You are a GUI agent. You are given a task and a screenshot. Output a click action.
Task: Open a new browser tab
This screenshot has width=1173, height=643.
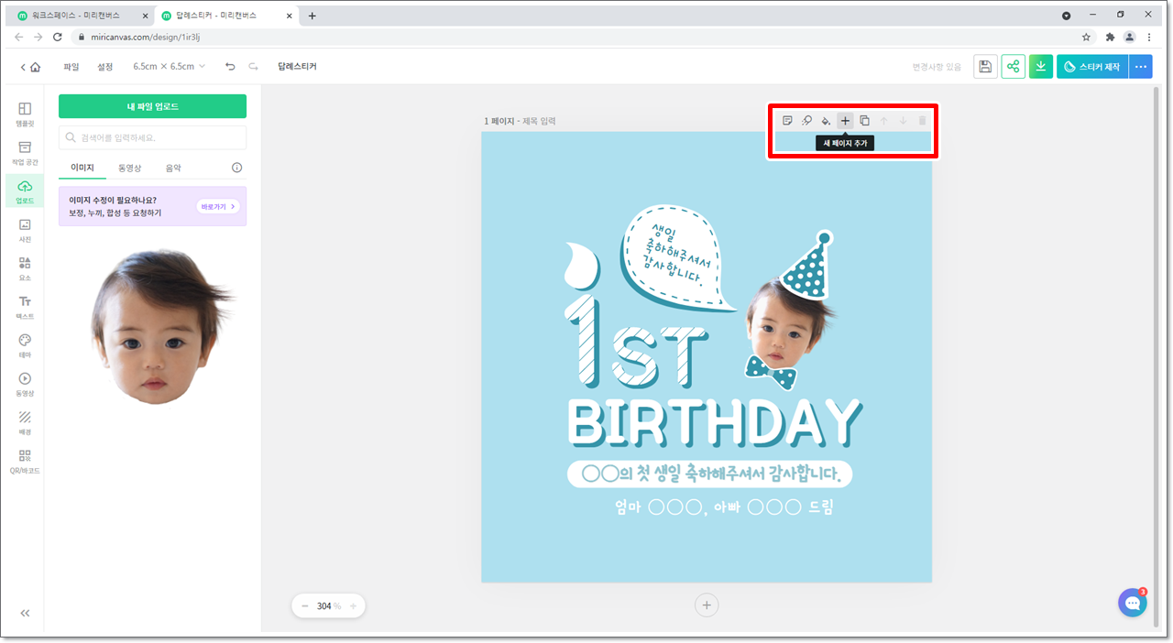(x=312, y=16)
